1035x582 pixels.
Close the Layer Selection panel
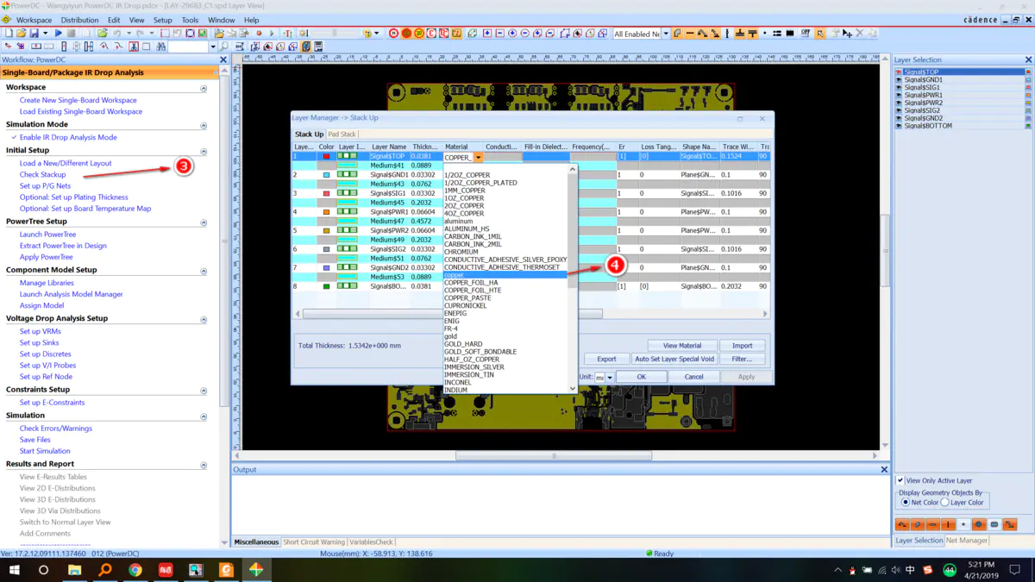1028,59
